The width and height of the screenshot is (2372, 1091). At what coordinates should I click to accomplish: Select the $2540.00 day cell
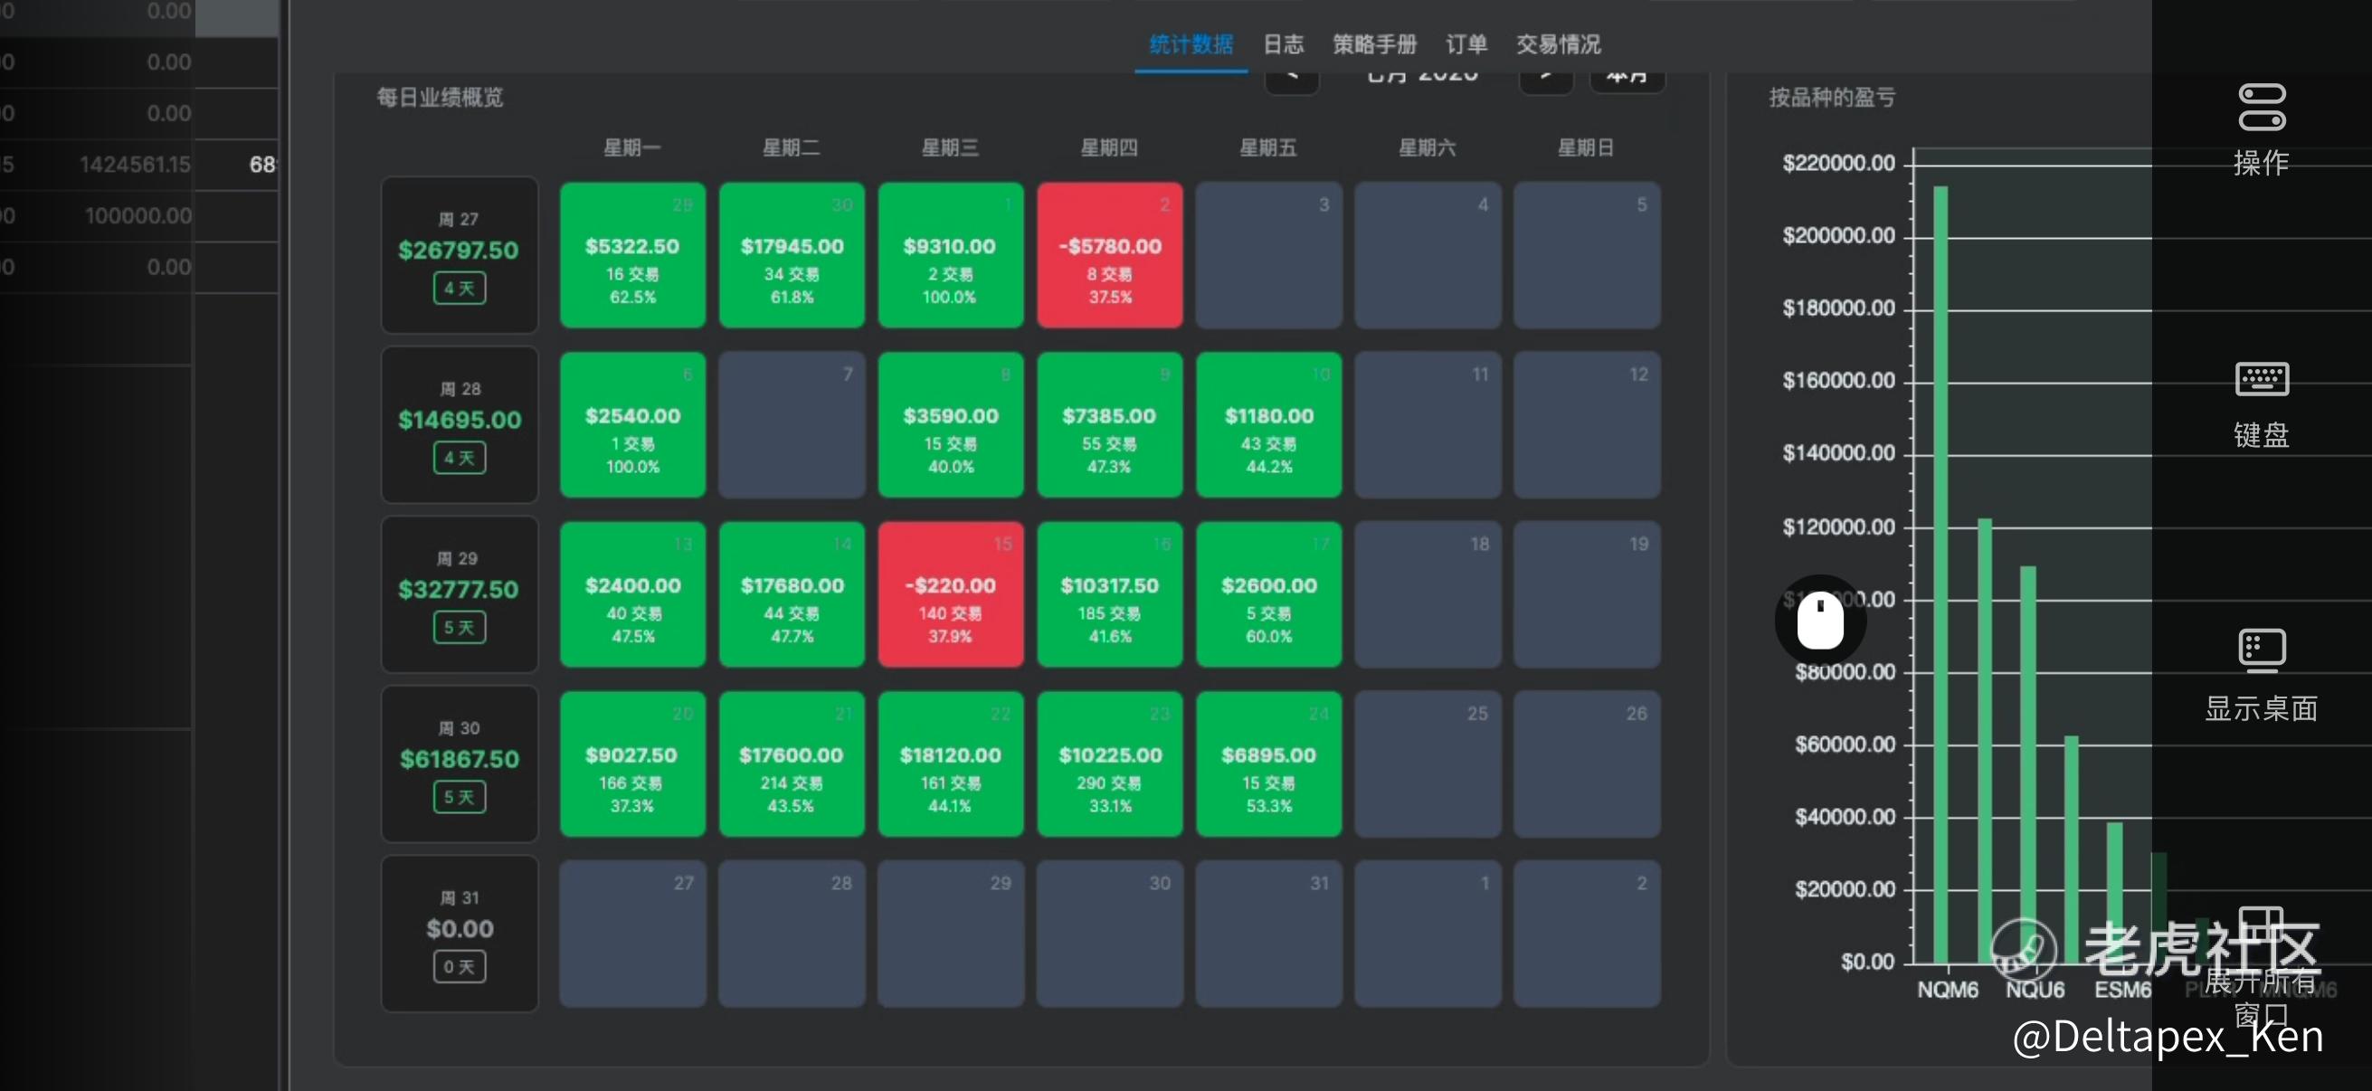[x=632, y=424]
